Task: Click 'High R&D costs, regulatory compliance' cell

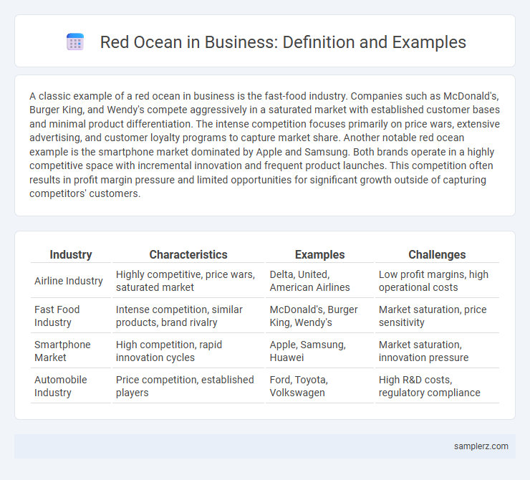Action: (x=437, y=386)
